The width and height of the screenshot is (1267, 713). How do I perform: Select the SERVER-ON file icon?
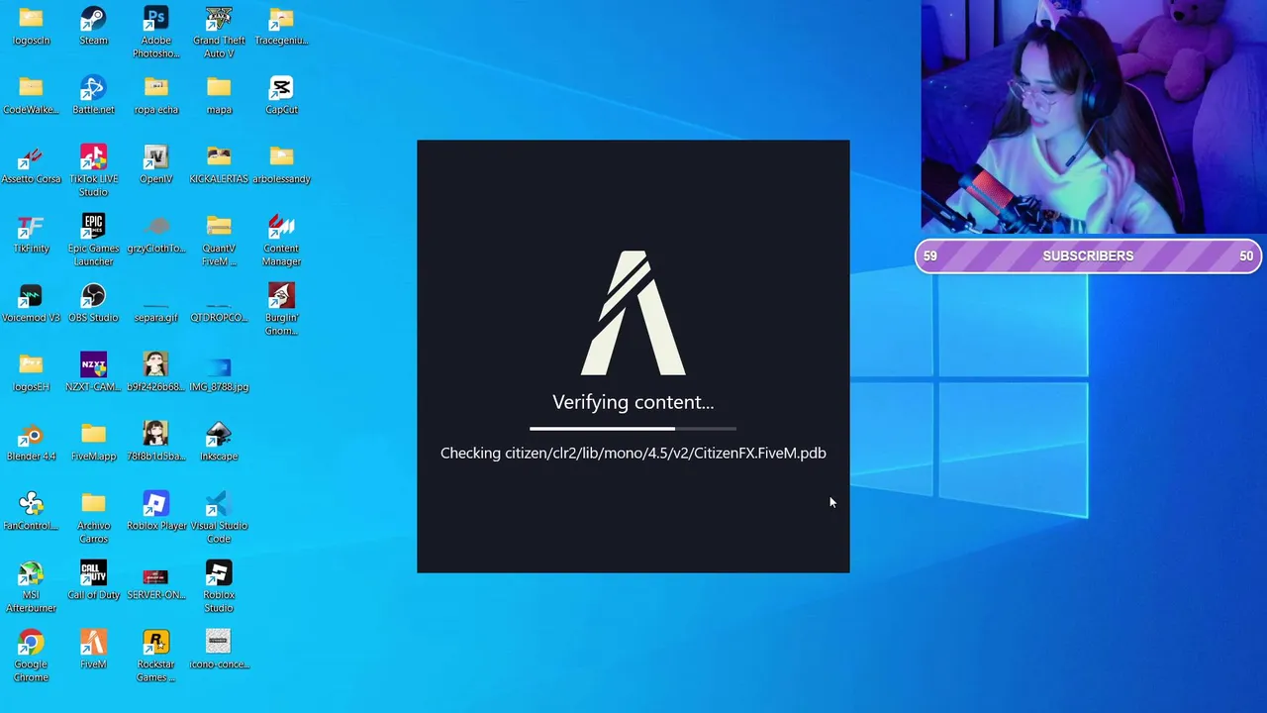tap(155, 581)
